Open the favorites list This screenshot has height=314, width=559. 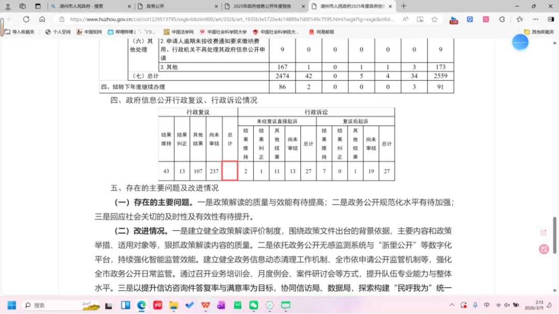(520, 19)
